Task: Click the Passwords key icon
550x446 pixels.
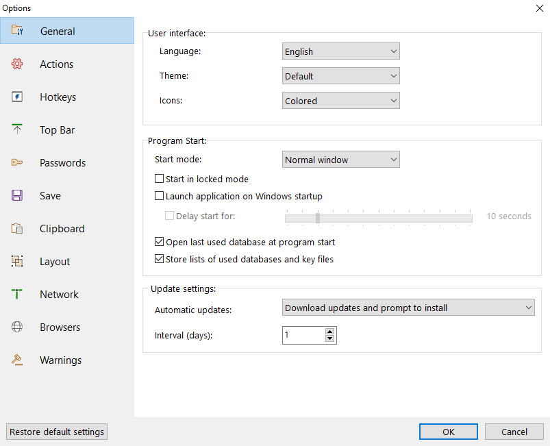Action: [x=17, y=162]
